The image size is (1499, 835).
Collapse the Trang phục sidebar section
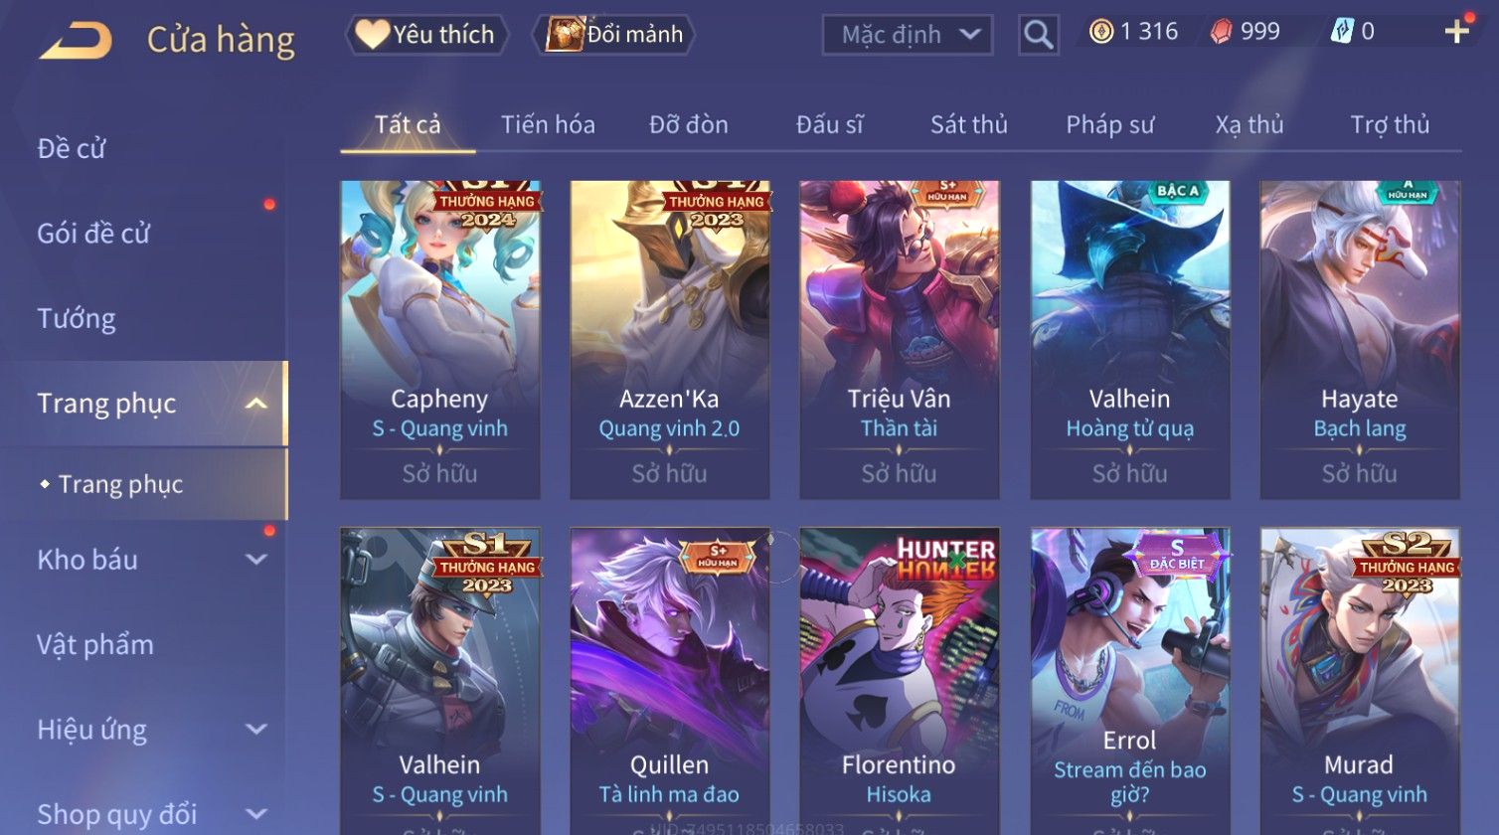coord(255,404)
